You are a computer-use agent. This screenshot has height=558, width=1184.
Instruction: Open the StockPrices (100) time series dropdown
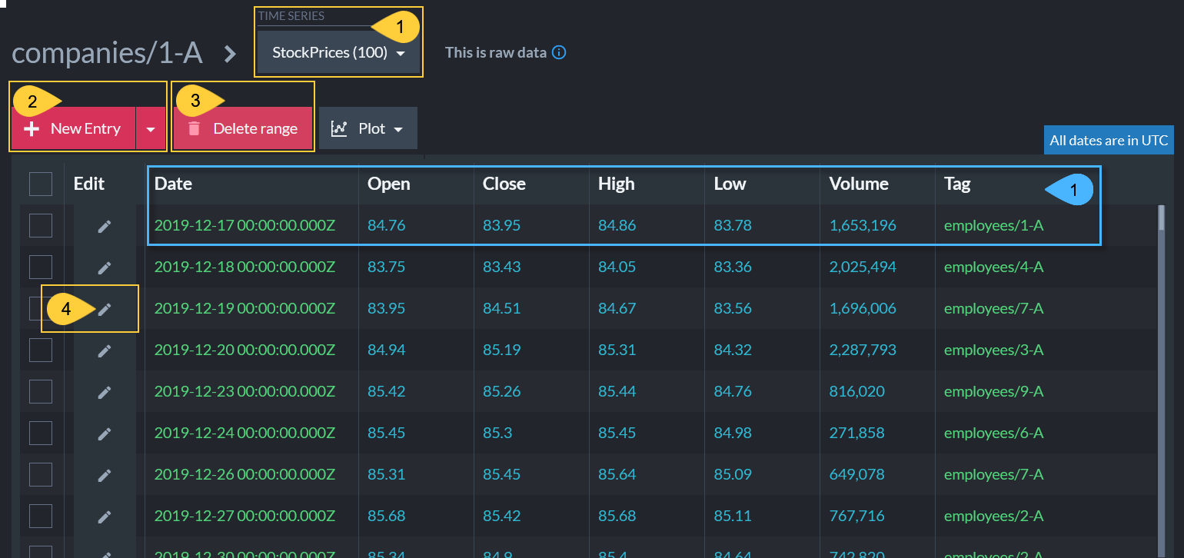338,53
